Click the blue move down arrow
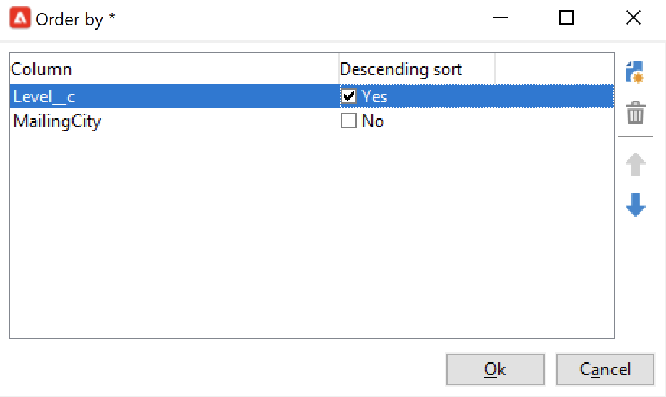 pos(636,205)
